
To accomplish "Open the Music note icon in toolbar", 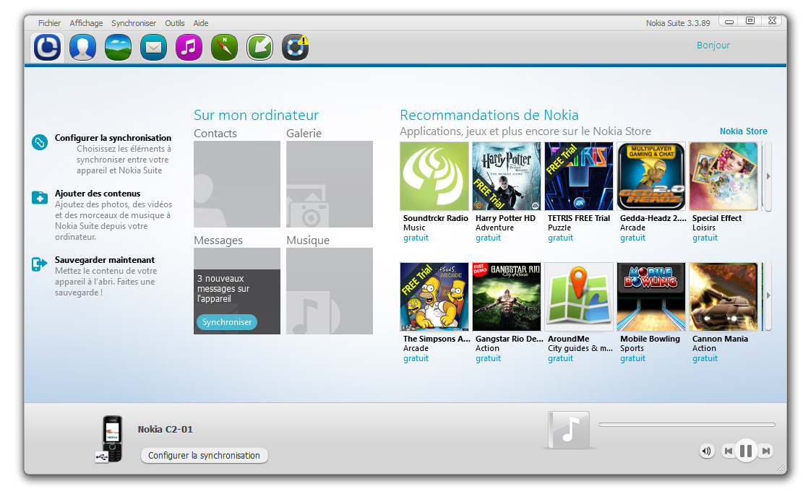I will (189, 48).
